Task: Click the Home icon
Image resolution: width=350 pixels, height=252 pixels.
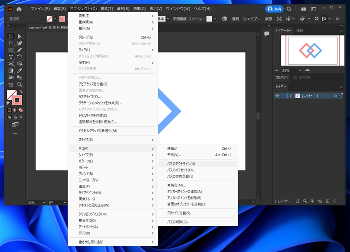Action: coord(19,9)
